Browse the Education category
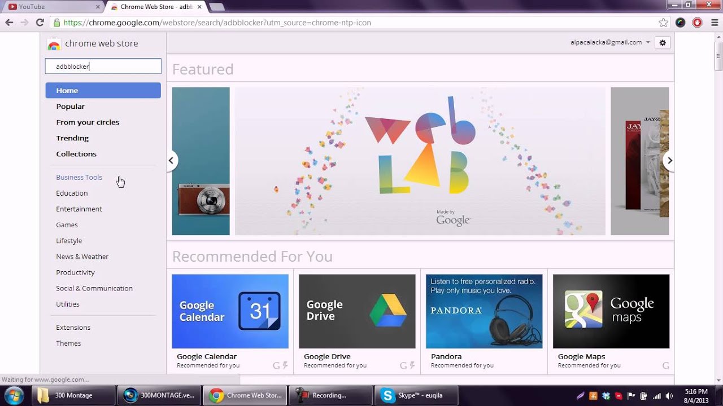The width and height of the screenshot is (723, 406). click(72, 193)
